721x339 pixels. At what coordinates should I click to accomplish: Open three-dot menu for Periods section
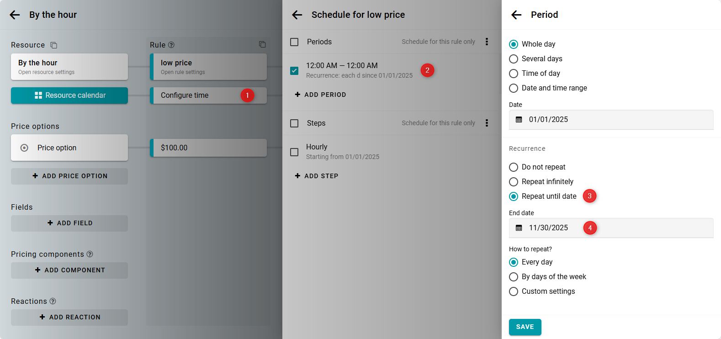(x=487, y=42)
